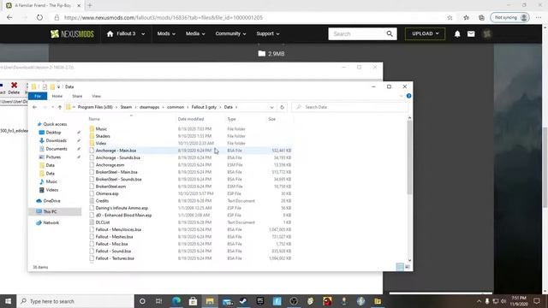Open the View ribbon tab

coord(96,96)
